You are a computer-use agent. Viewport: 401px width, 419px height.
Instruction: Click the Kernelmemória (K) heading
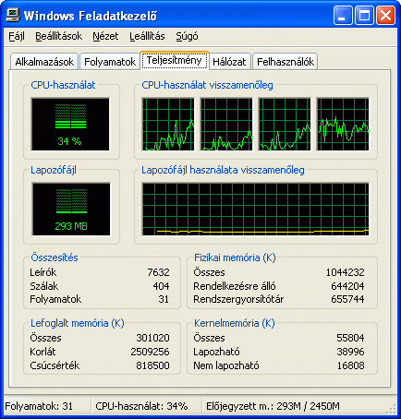[235, 323]
